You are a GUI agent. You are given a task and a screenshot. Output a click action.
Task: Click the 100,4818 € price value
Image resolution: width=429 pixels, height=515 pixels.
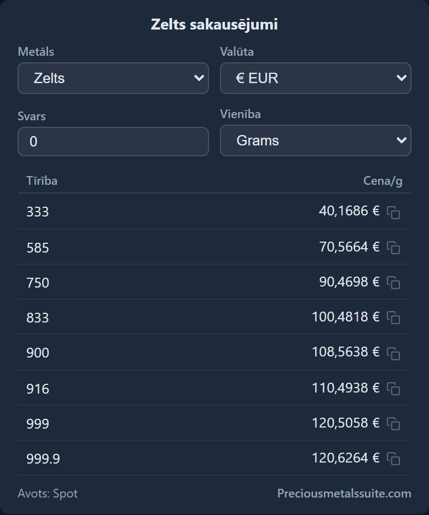[345, 317]
